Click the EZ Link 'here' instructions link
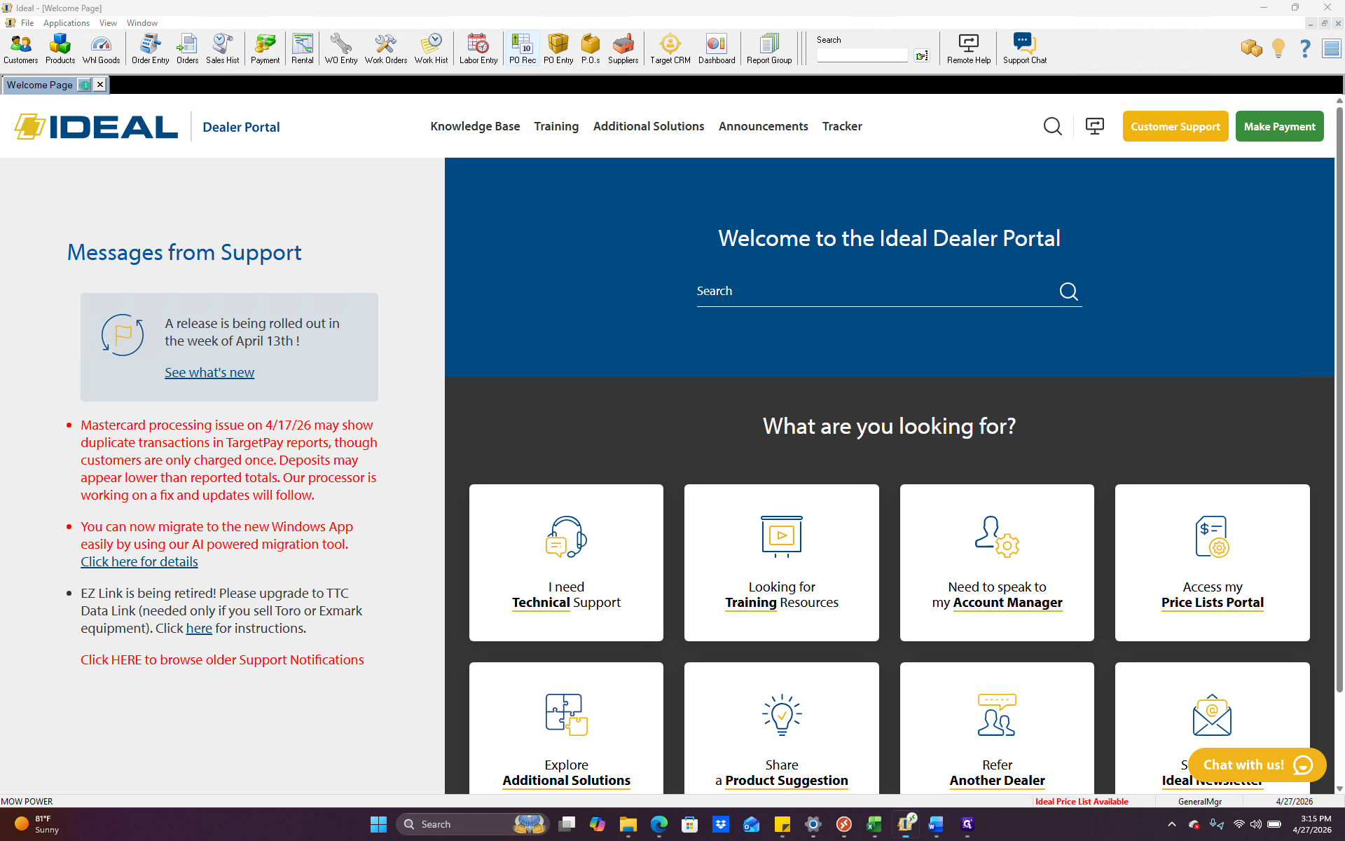This screenshot has height=841, width=1345. coord(199,628)
